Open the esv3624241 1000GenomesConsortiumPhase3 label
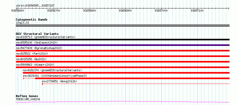237x105 pixels. pyautogui.click(x=55, y=76)
